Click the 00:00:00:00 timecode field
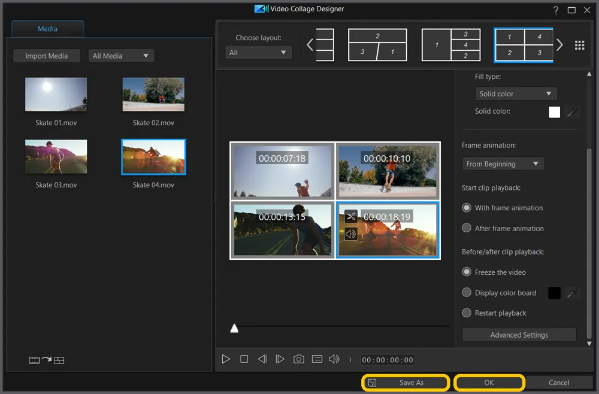 pyautogui.click(x=388, y=360)
